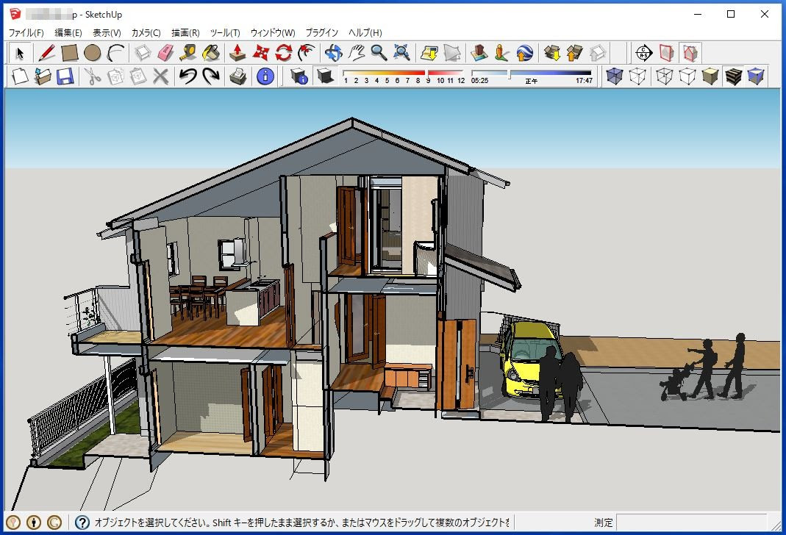Select the Circle drawing tool
The height and width of the screenshot is (535, 786).
(92, 53)
